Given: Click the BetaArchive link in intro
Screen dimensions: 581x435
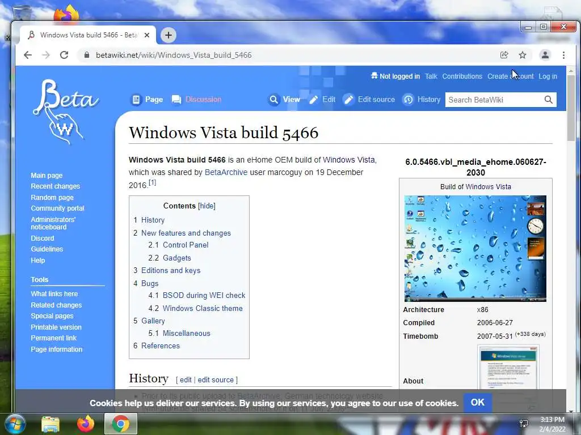Looking at the screenshot, I should pos(226,172).
